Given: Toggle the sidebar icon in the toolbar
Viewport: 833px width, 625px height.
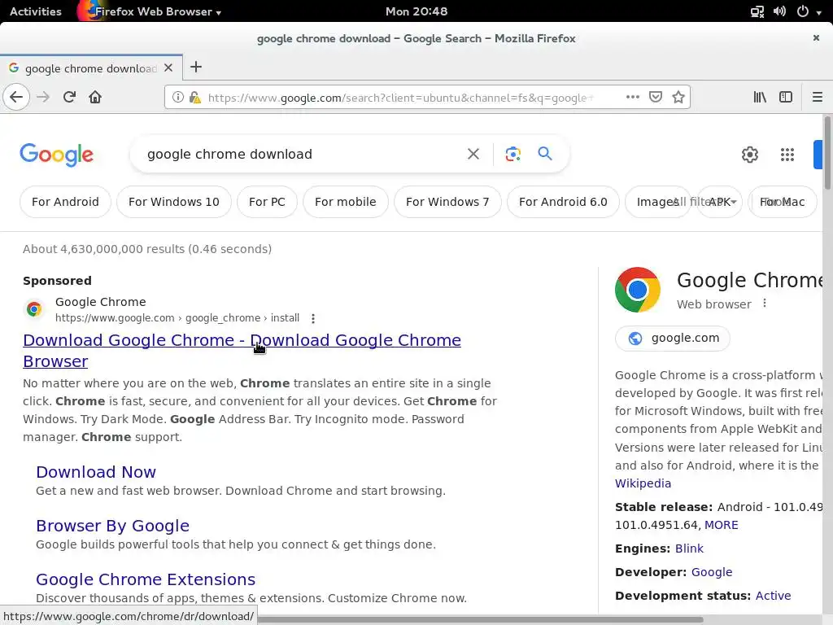Looking at the screenshot, I should tap(786, 98).
